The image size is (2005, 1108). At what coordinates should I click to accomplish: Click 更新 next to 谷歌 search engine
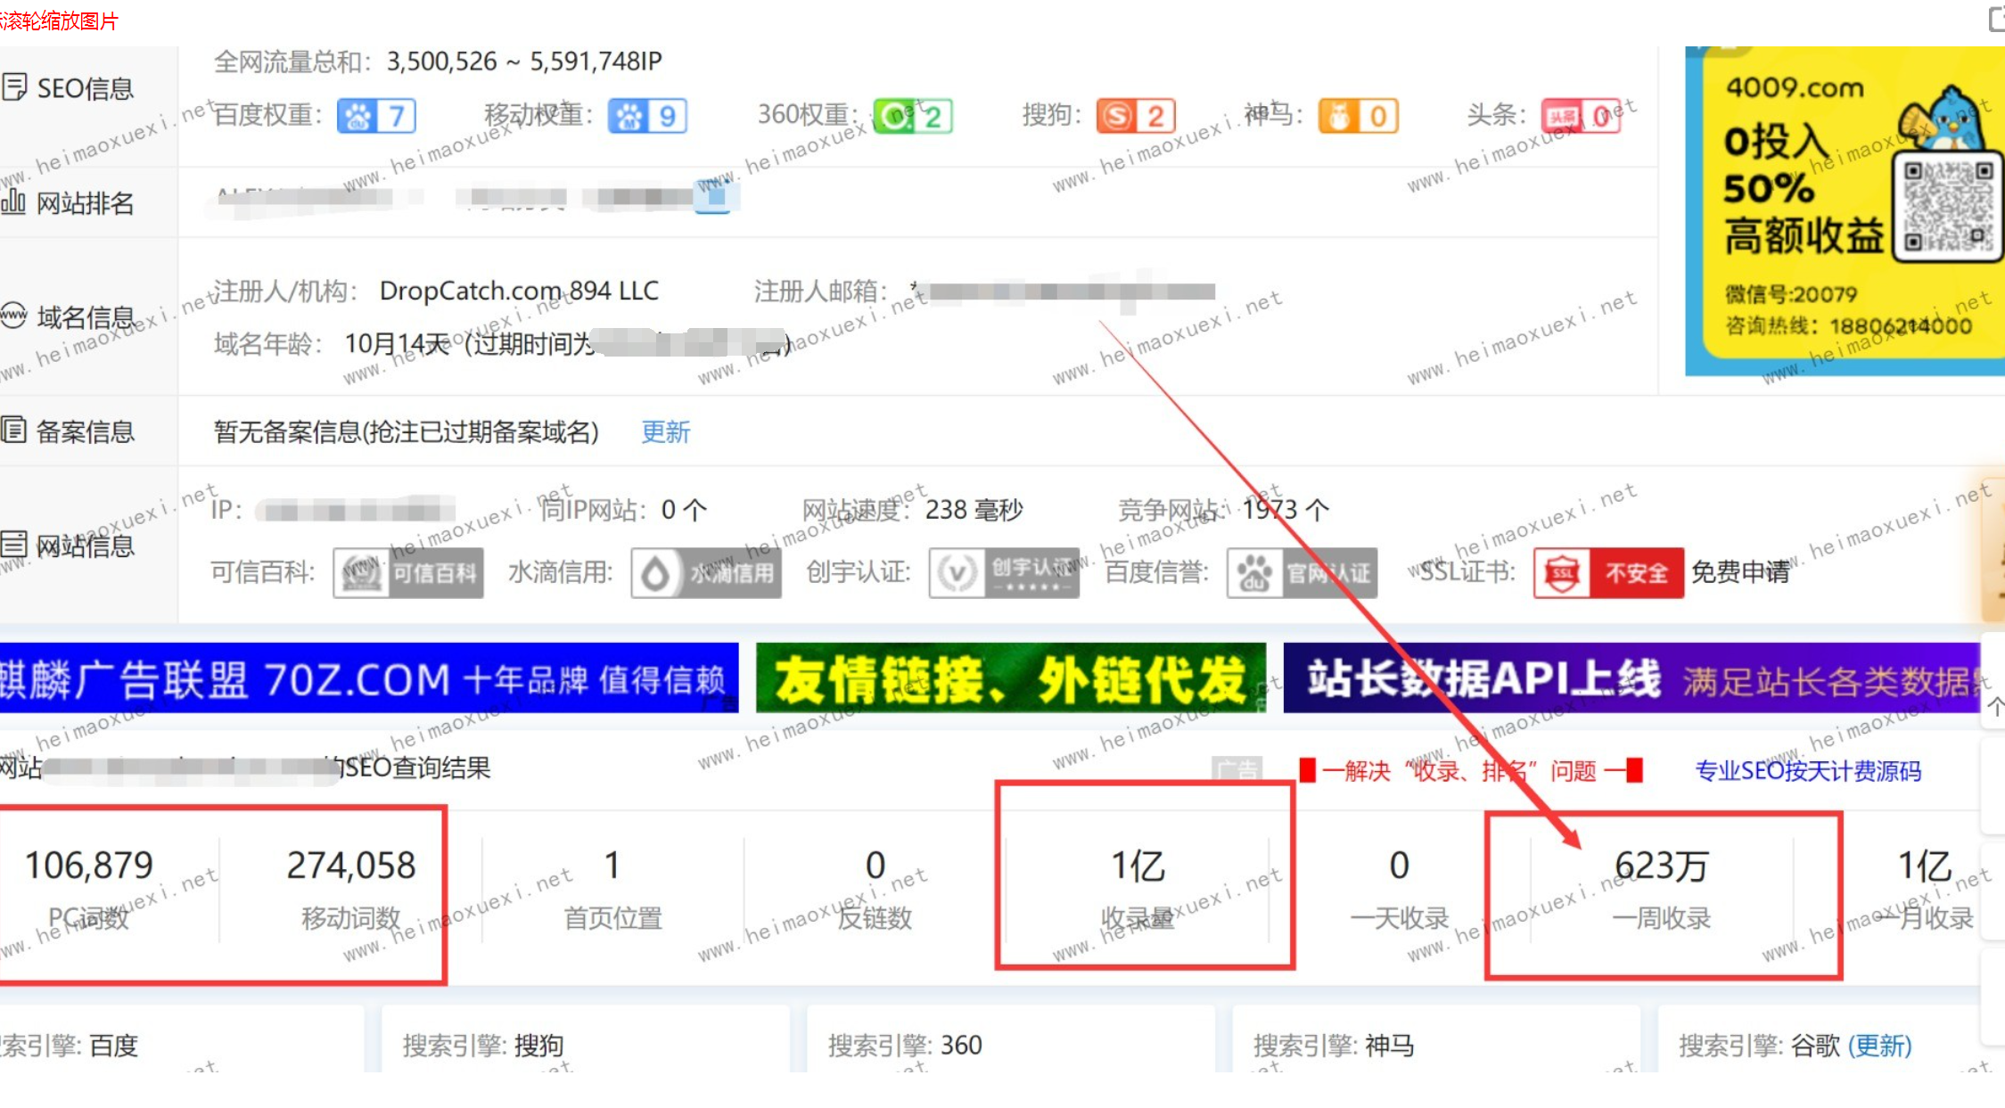click(x=1886, y=1046)
